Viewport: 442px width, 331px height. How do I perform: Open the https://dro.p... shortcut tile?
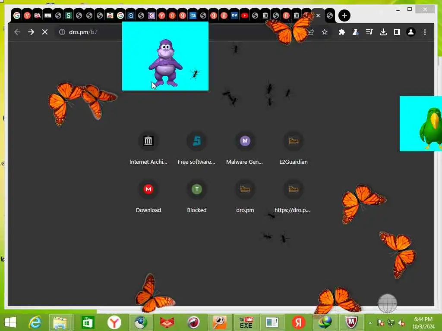pyautogui.click(x=293, y=197)
